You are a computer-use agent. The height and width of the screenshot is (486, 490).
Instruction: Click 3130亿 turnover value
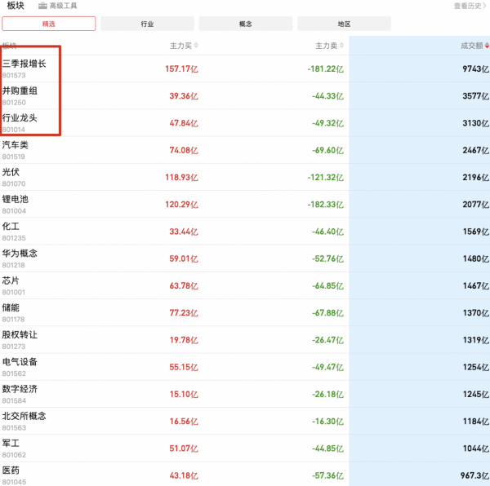tap(475, 123)
